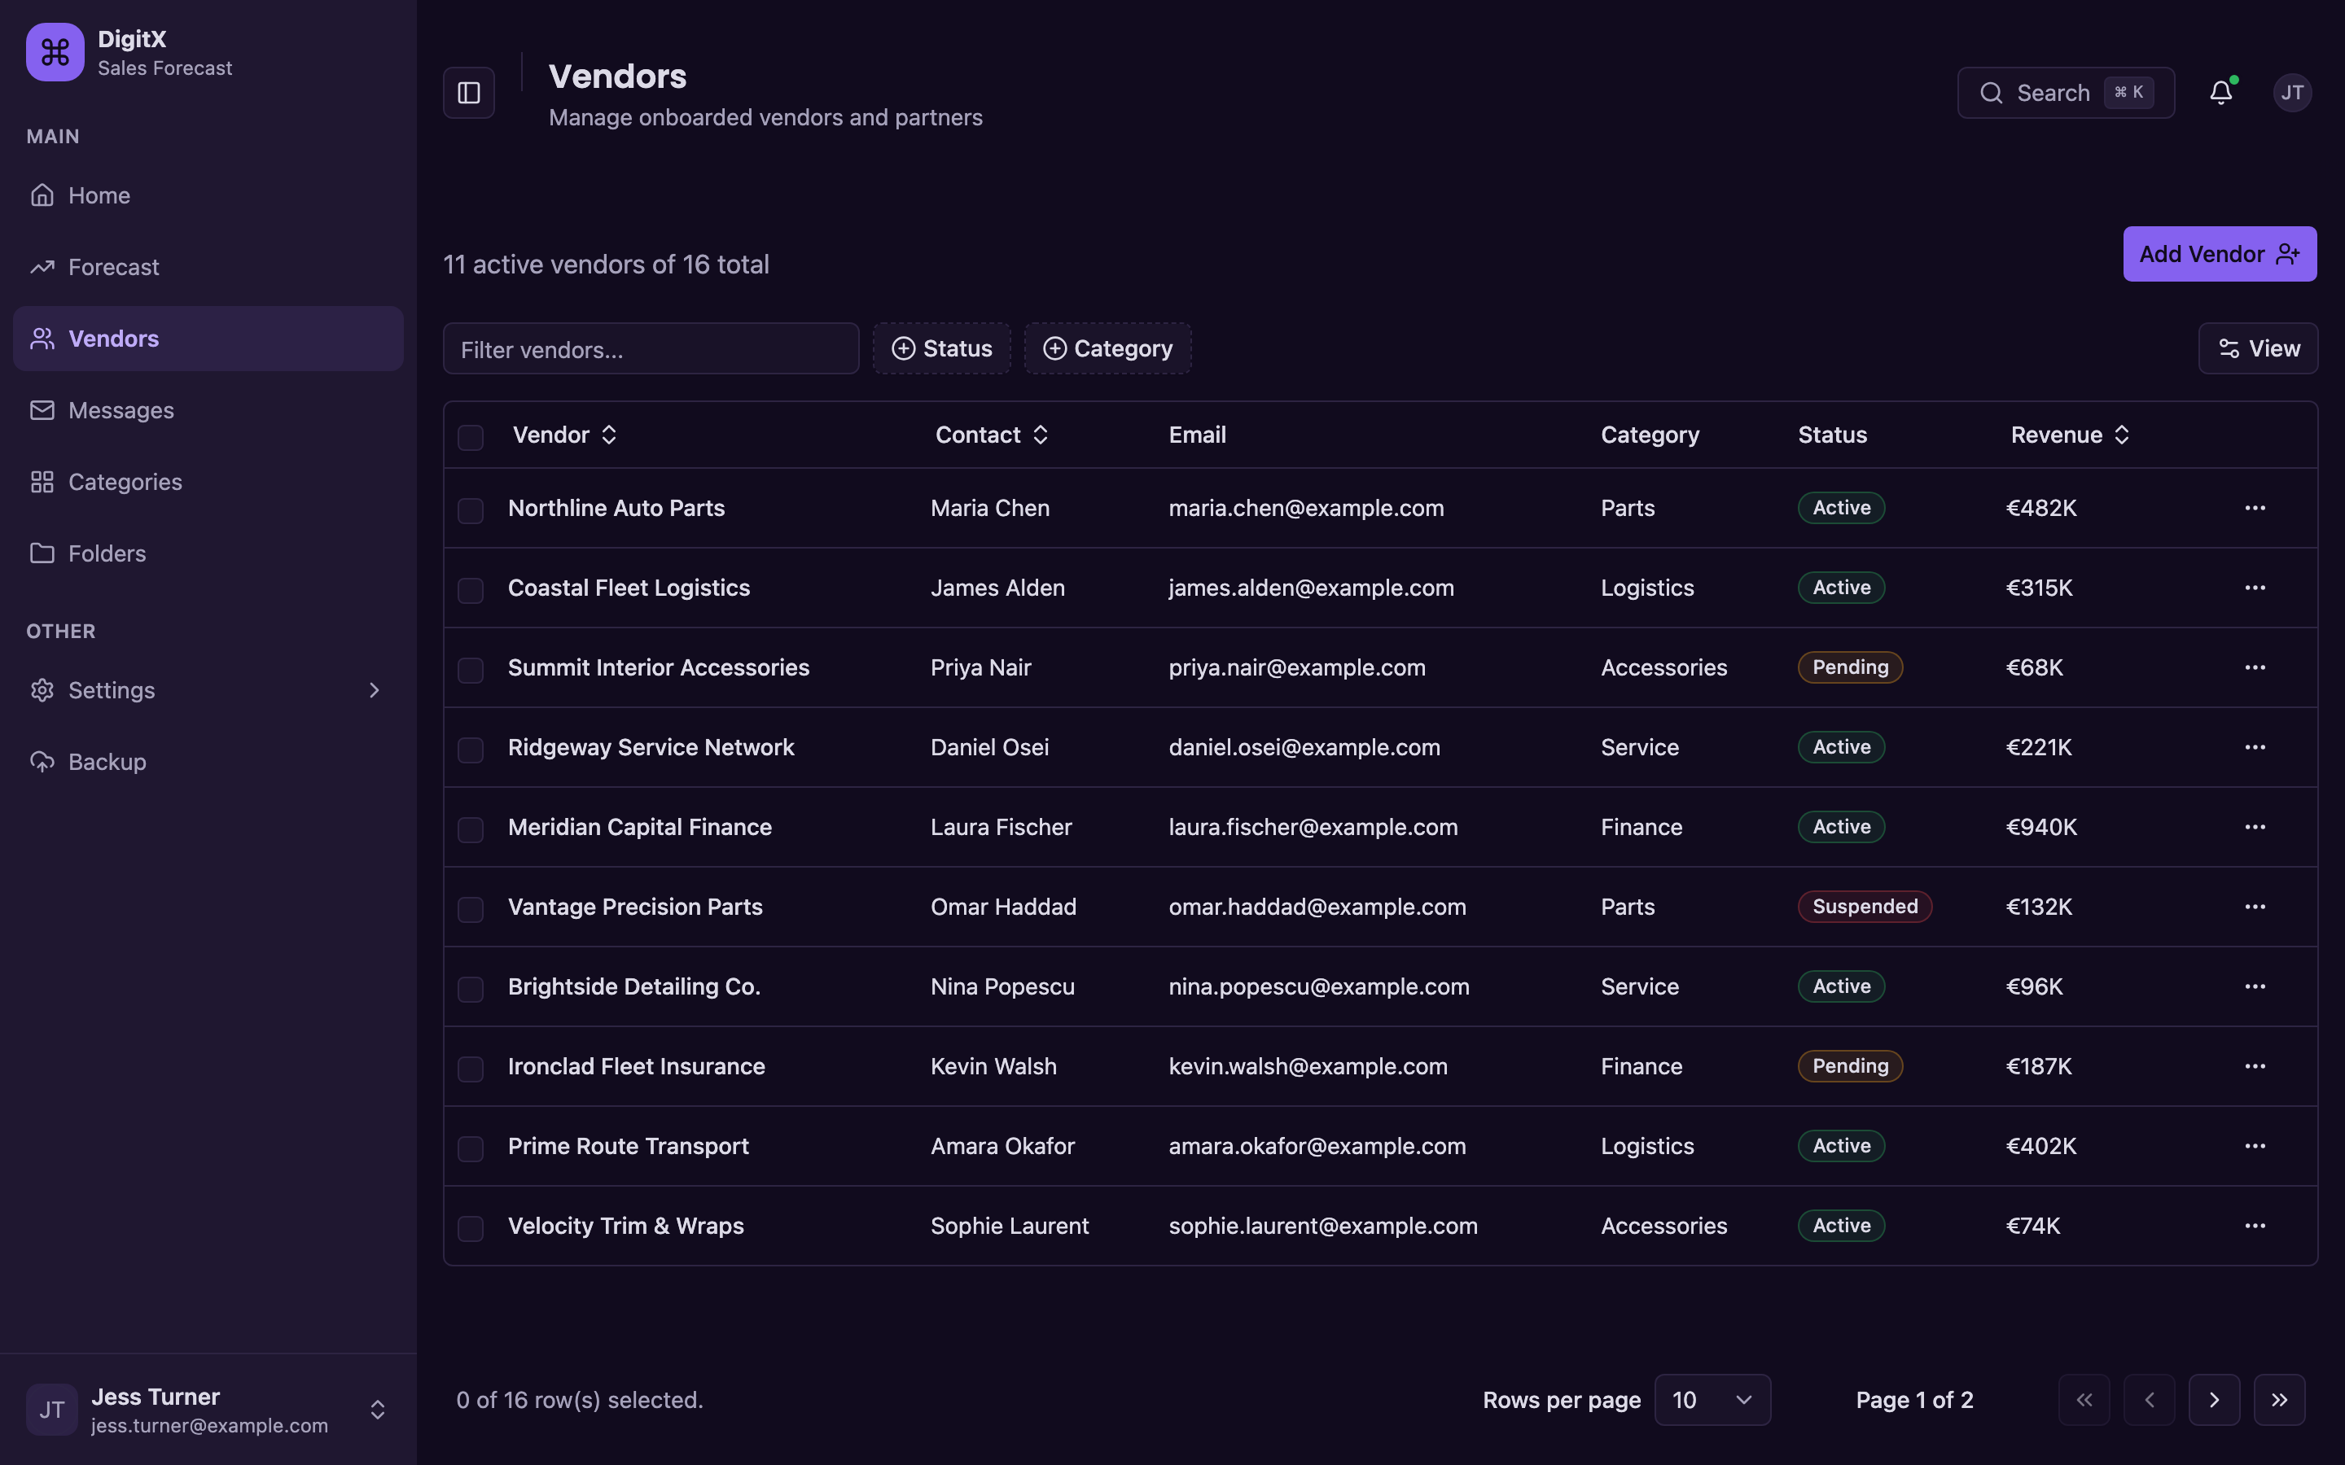This screenshot has height=1465, width=2345.
Task: Check the Velocity Trim & Wraps row
Action: 470,1229
